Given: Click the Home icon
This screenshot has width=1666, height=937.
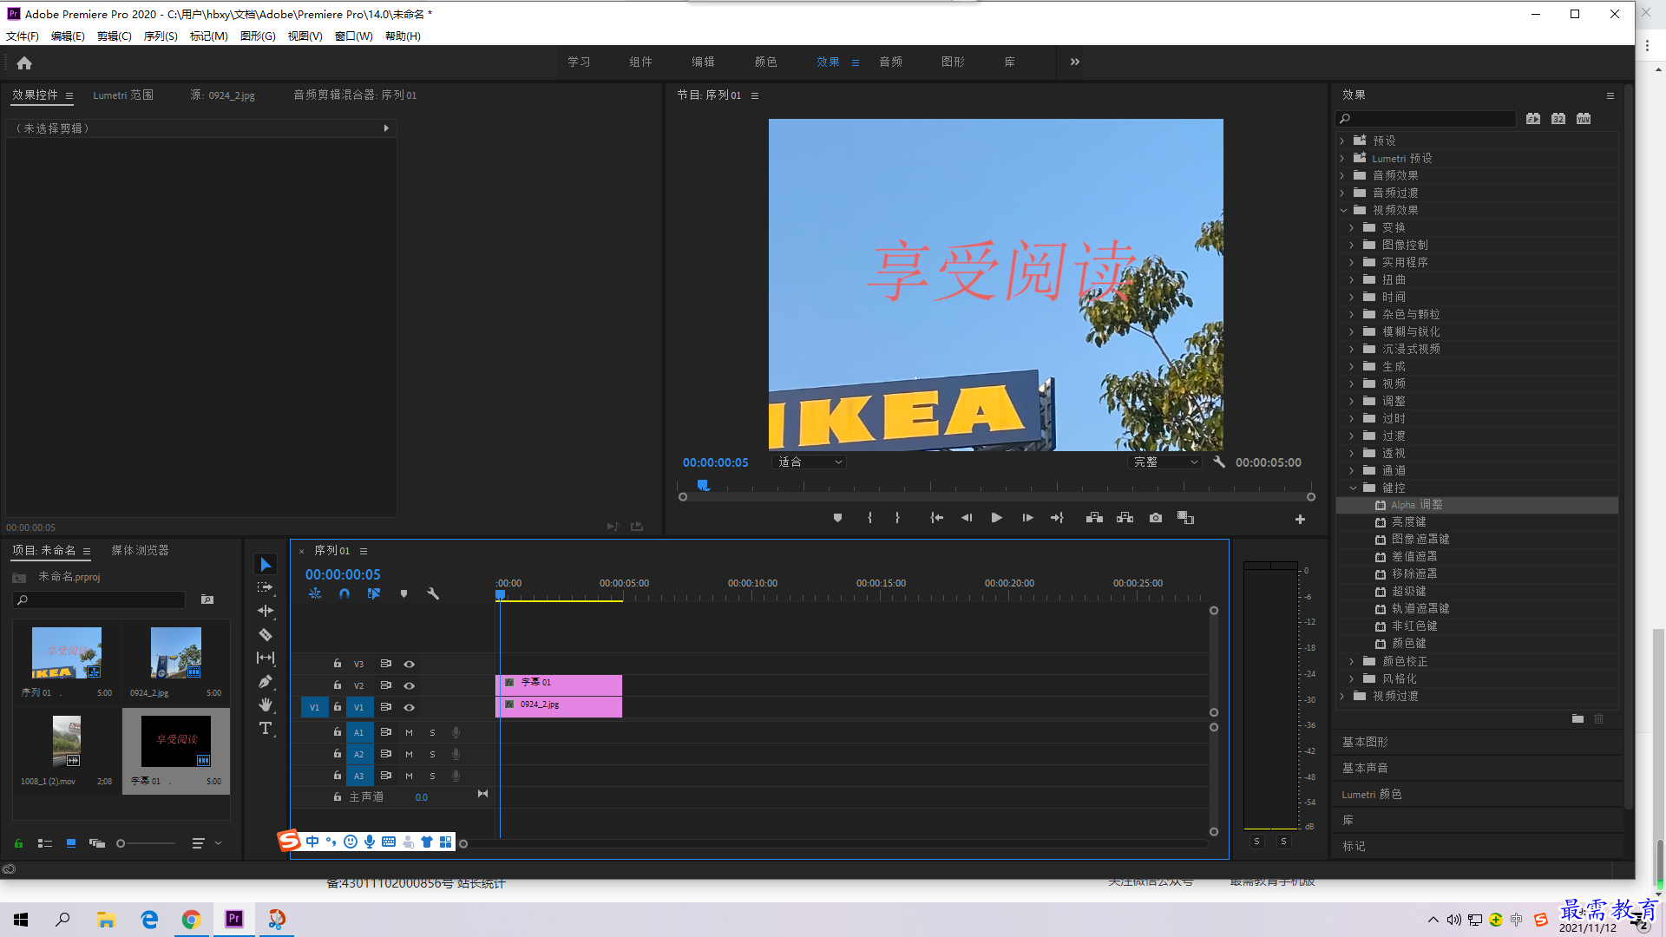Looking at the screenshot, I should click(x=24, y=62).
